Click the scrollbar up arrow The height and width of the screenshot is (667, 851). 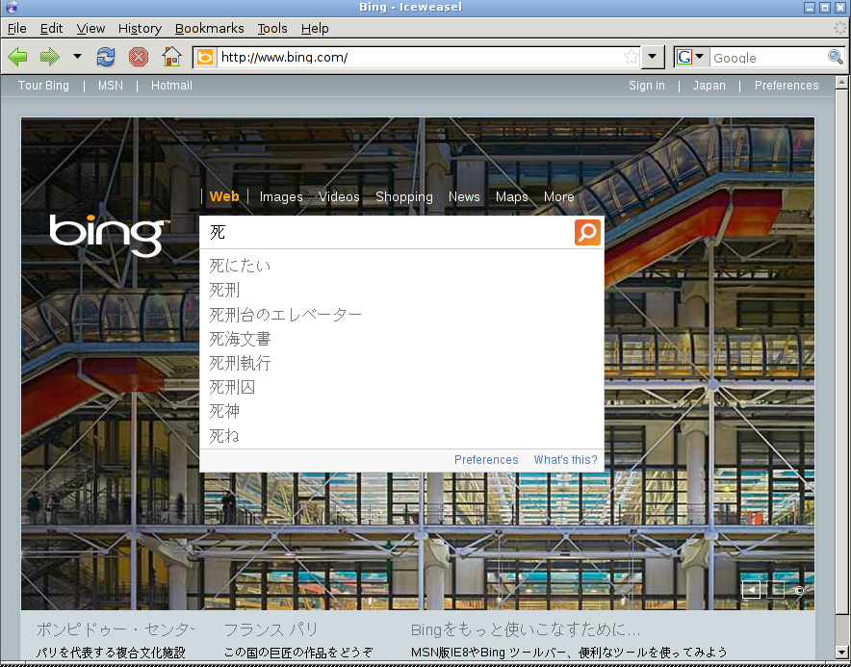841,83
